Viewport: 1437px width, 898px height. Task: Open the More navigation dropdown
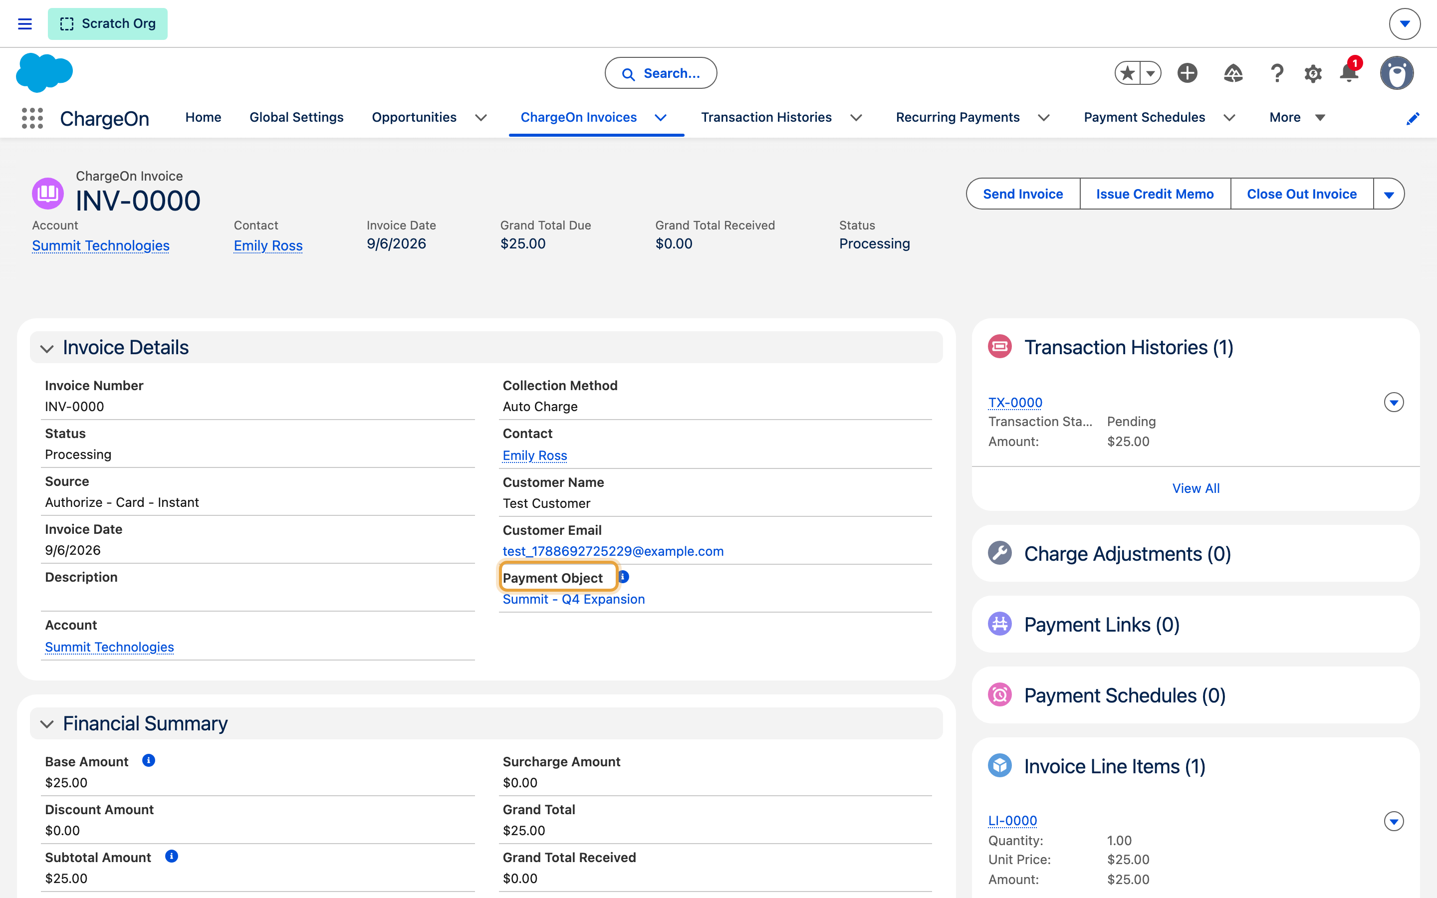[1297, 118]
